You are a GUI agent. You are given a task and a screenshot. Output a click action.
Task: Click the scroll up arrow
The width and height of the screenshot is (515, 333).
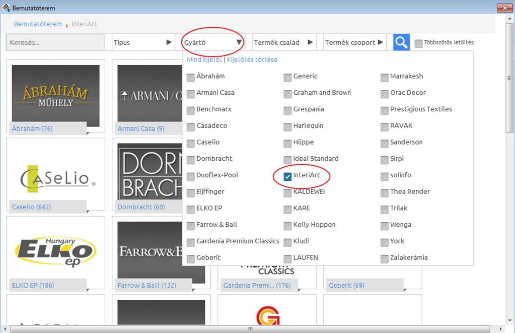pos(509,18)
